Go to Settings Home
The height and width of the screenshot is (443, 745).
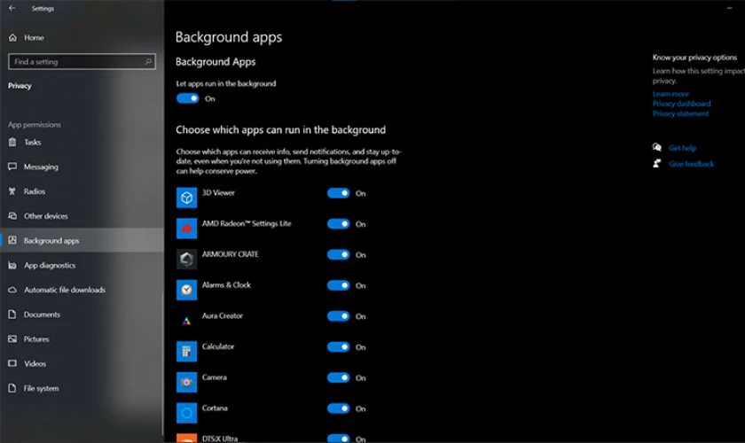pos(34,37)
